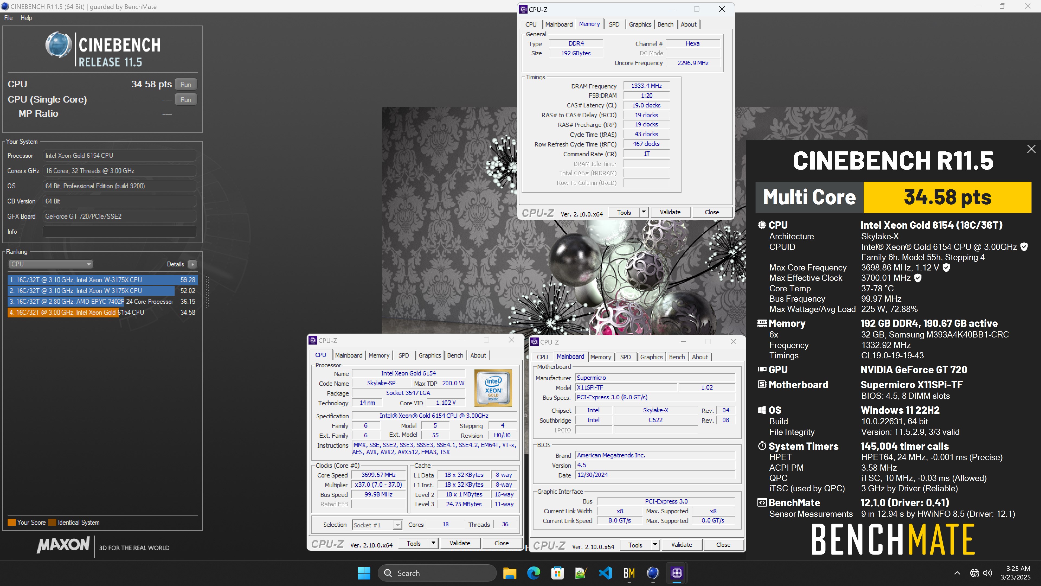Viewport: 1041px width, 586px height.
Task: Click the Info text field in Your System
Action: tap(120, 232)
